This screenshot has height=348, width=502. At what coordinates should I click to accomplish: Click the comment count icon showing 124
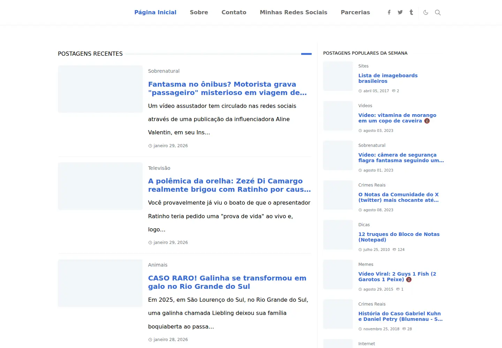pos(394,250)
